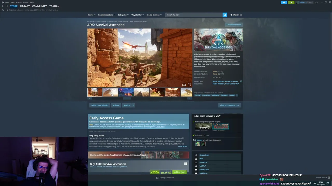The height and width of the screenshot is (186, 332).
Task: Go forward with the Steam forward arrow
Action: 7,6
